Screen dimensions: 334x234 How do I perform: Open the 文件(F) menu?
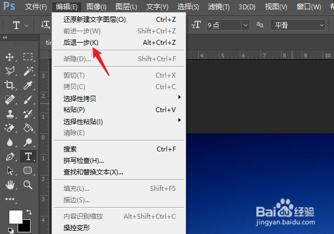point(36,7)
